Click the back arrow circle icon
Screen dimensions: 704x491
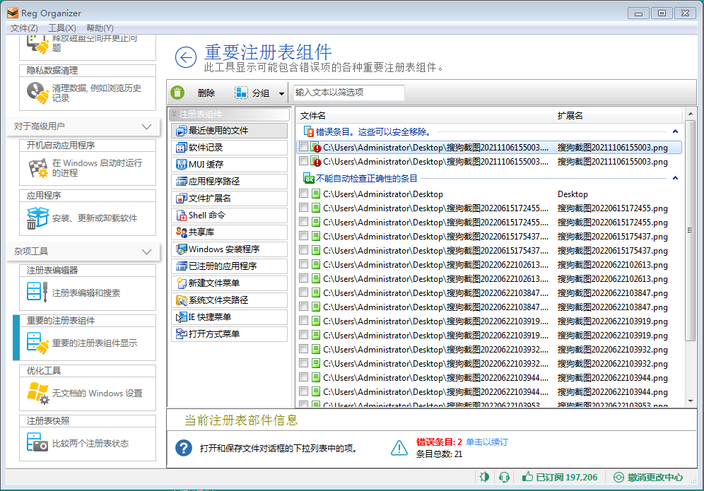[185, 58]
